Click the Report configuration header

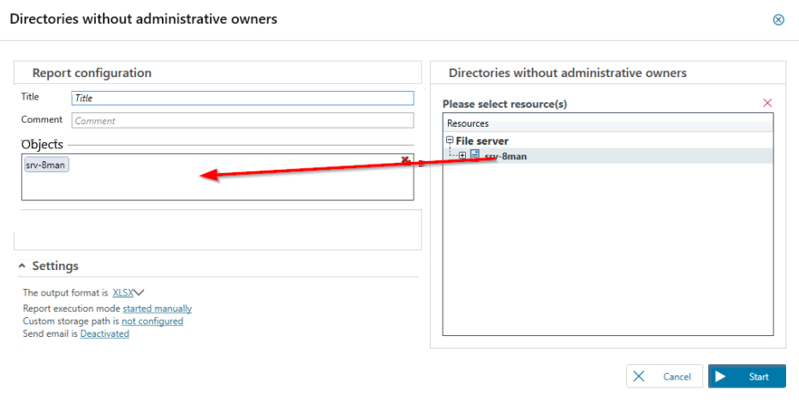point(92,73)
